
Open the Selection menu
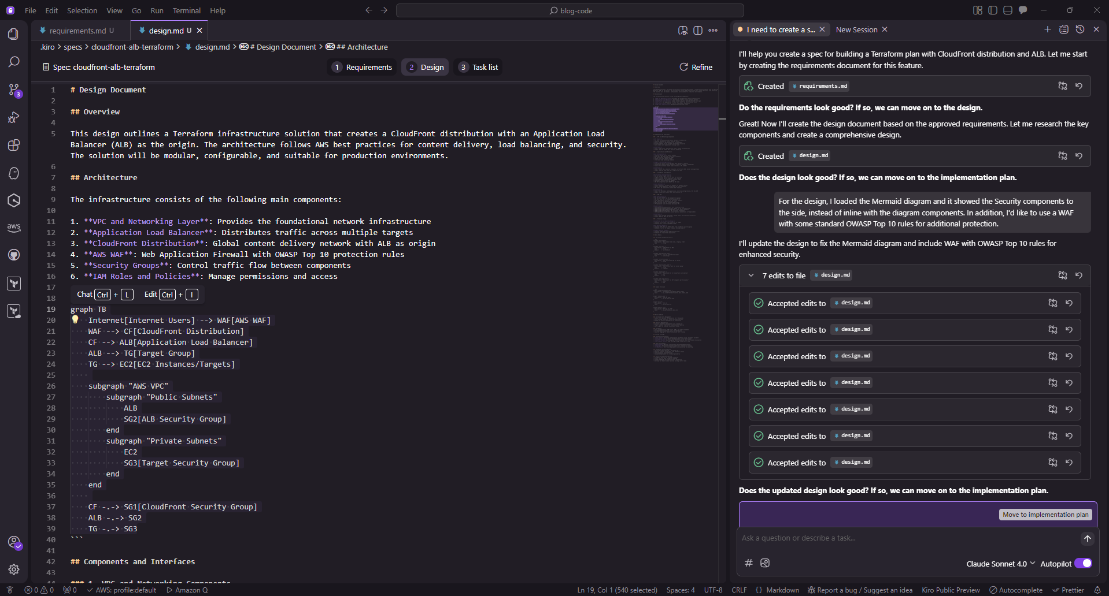[82, 10]
